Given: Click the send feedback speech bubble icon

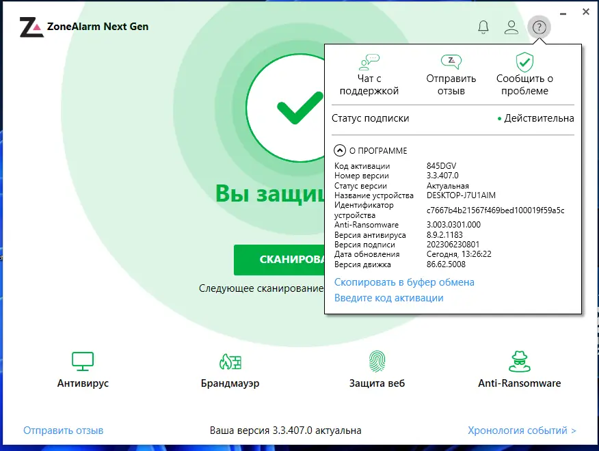Looking at the screenshot, I should [451, 62].
